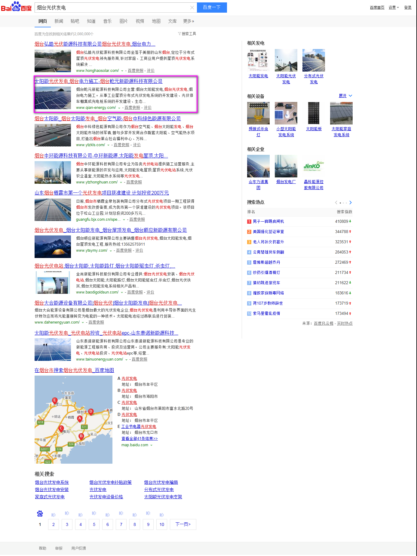Clear the search box with the X icon
This screenshot has width=417, height=556.
coord(192,8)
